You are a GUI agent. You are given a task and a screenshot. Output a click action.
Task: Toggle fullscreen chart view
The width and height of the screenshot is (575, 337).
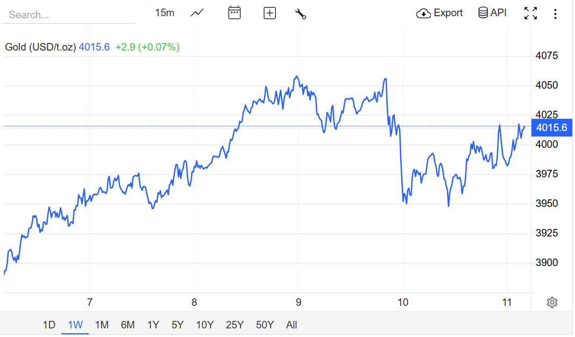pos(530,13)
